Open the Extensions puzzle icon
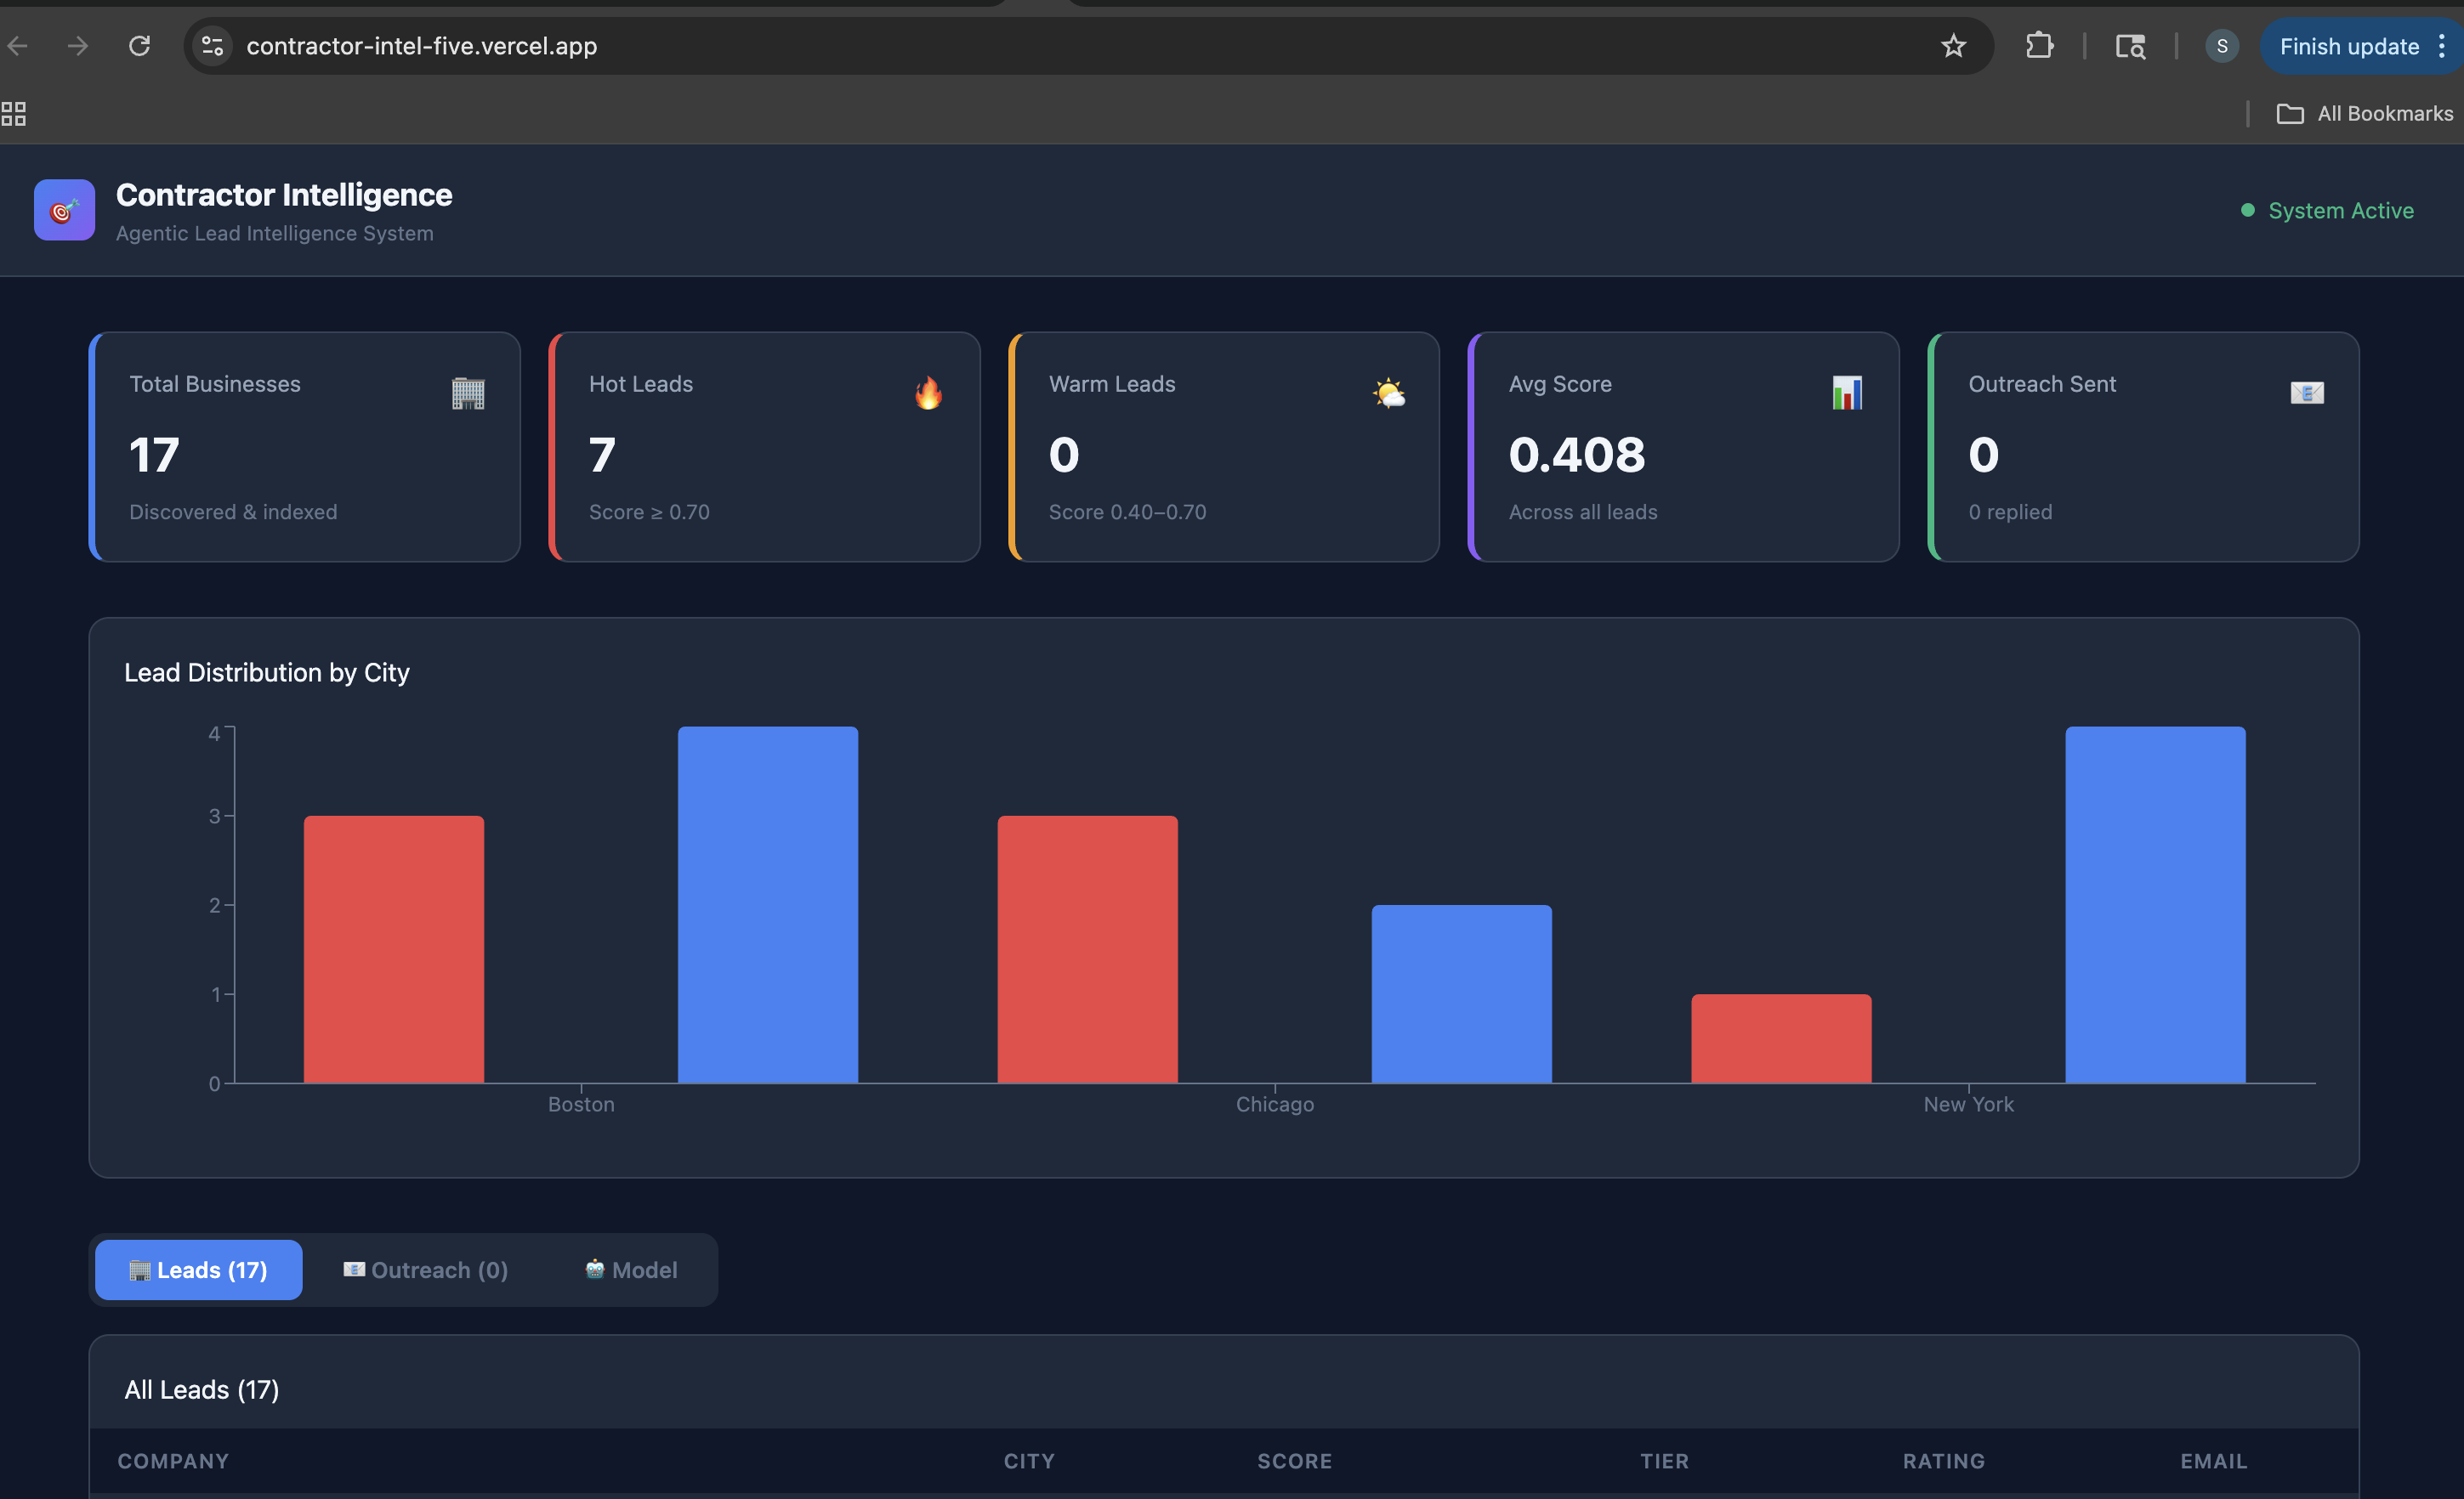The image size is (2464, 1499). [2039, 46]
